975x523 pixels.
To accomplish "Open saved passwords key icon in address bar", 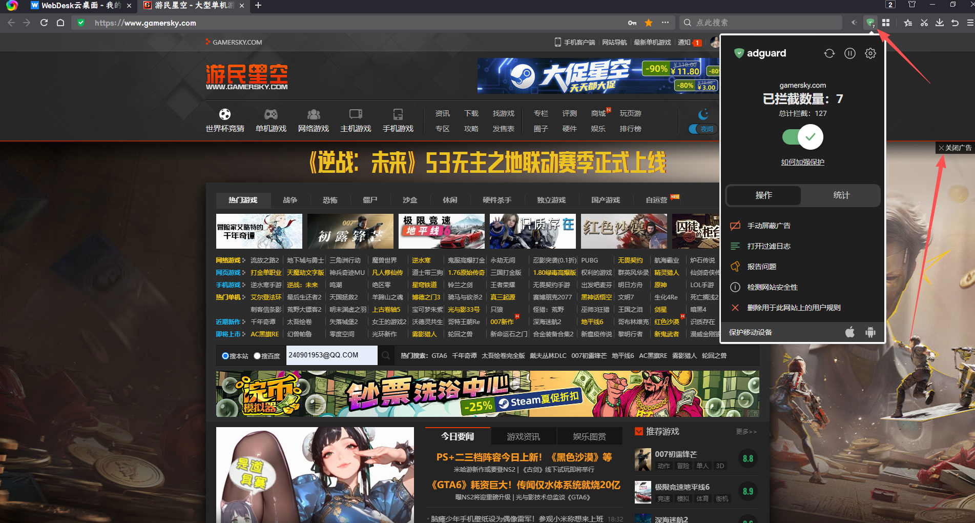I will pos(632,23).
